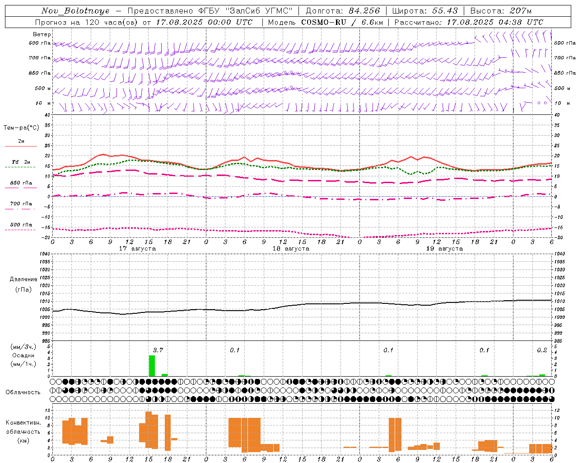Viewport: 578px width, 463px height.
Task: Click the 500 м wind level label on left
Action: pos(43,88)
